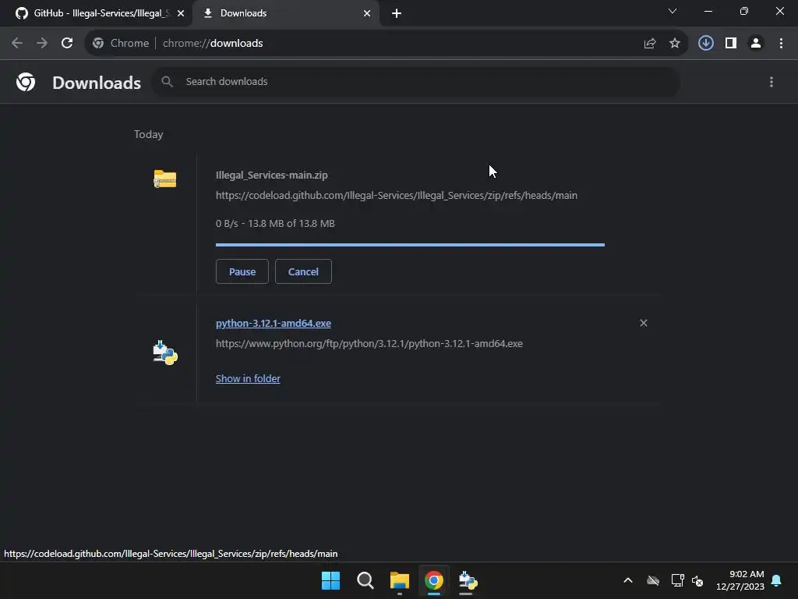Image resolution: width=798 pixels, height=599 pixels.
Task: Click the chrome://downloads address bar
Action: click(387, 44)
